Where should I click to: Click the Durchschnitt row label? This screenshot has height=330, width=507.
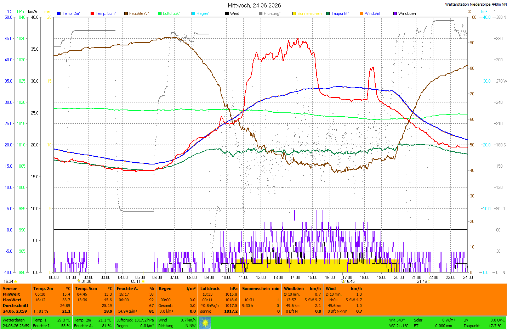pyautogui.click(x=16, y=306)
